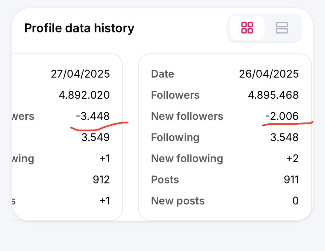Viewport: 325px width, 251px height.
Task: Click the New followers label
Action: pos(187,116)
